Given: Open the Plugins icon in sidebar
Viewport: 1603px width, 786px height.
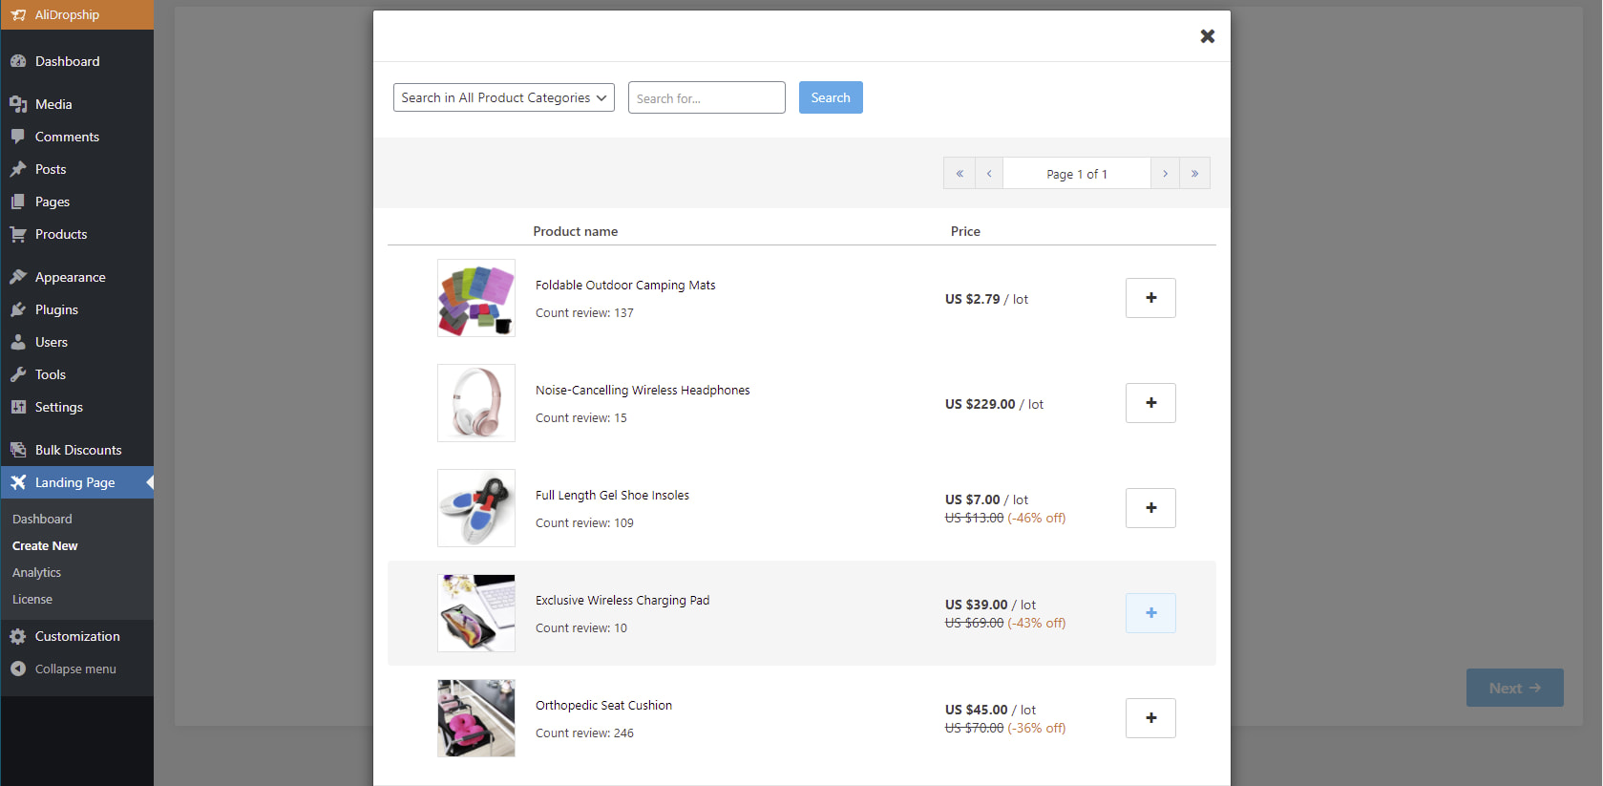Looking at the screenshot, I should pos(20,309).
